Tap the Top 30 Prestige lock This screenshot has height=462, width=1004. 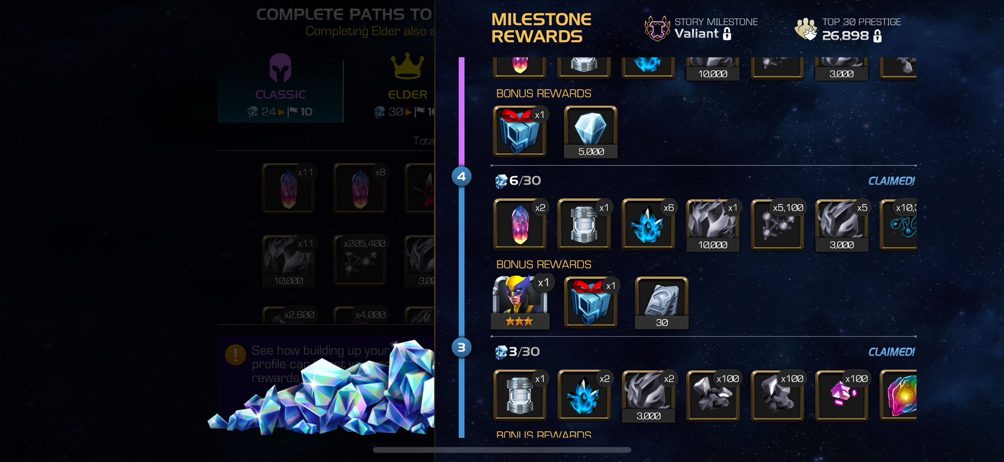pos(877,36)
